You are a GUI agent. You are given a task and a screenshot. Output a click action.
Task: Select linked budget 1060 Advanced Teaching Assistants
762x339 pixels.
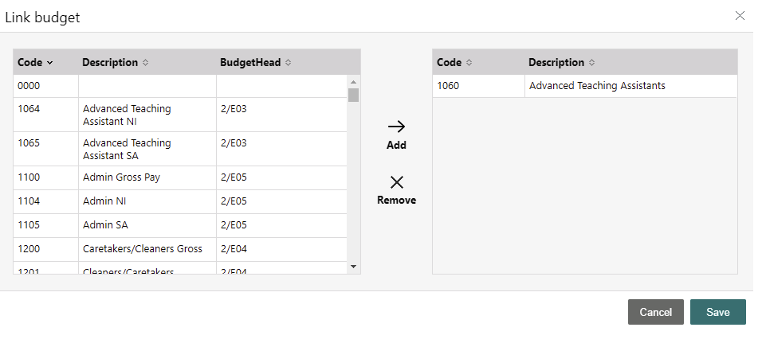tap(584, 86)
